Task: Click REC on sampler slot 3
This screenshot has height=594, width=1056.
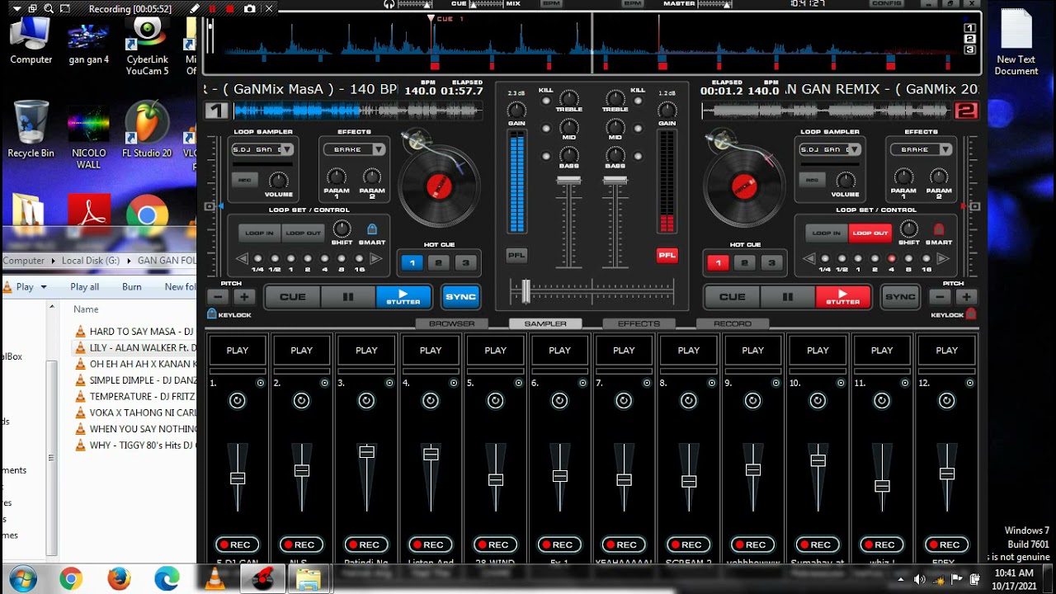Action: click(x=366, y=544)
